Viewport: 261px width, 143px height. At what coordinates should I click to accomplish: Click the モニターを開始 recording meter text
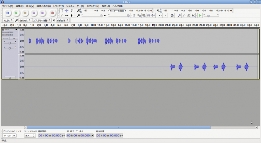pos(117,10)
